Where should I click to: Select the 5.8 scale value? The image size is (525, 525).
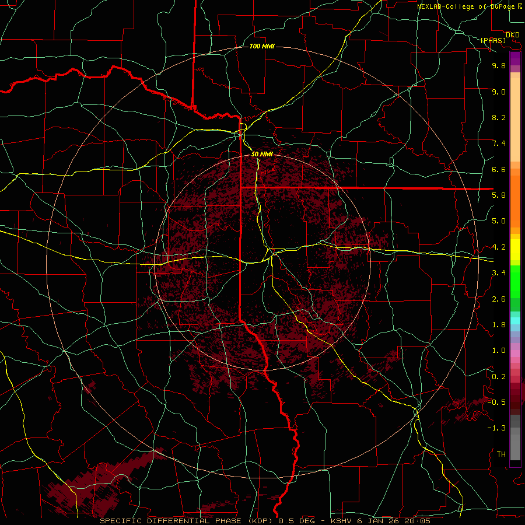499,195
